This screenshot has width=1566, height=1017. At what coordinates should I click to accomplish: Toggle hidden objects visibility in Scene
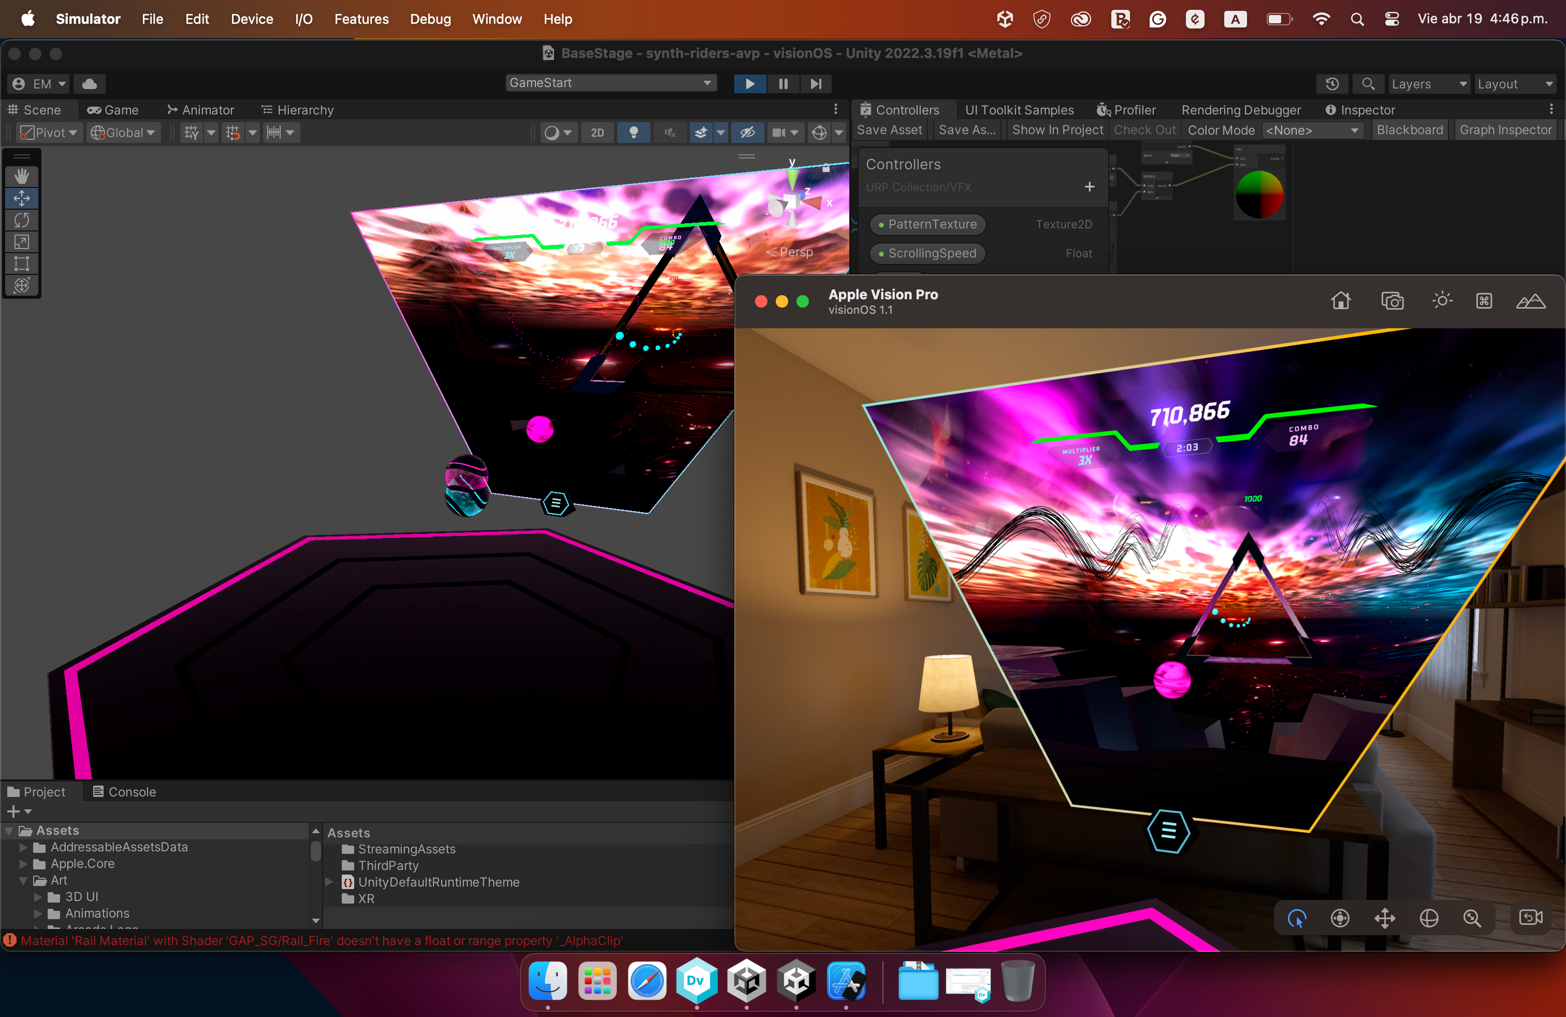747,132
